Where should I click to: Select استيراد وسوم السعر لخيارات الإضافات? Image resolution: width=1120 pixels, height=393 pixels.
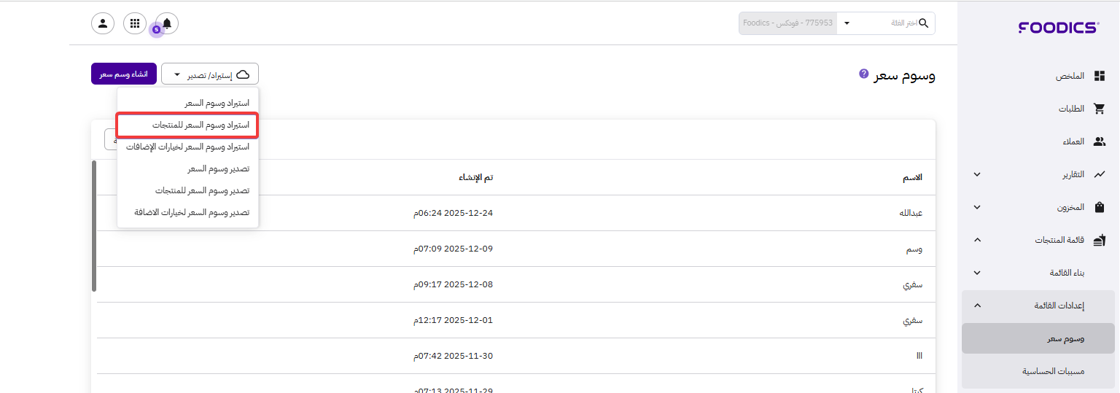click(187, 147)
